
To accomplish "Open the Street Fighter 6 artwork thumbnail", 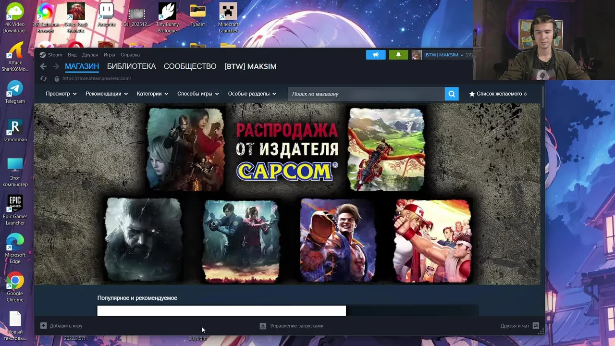I will coord(338,240).
